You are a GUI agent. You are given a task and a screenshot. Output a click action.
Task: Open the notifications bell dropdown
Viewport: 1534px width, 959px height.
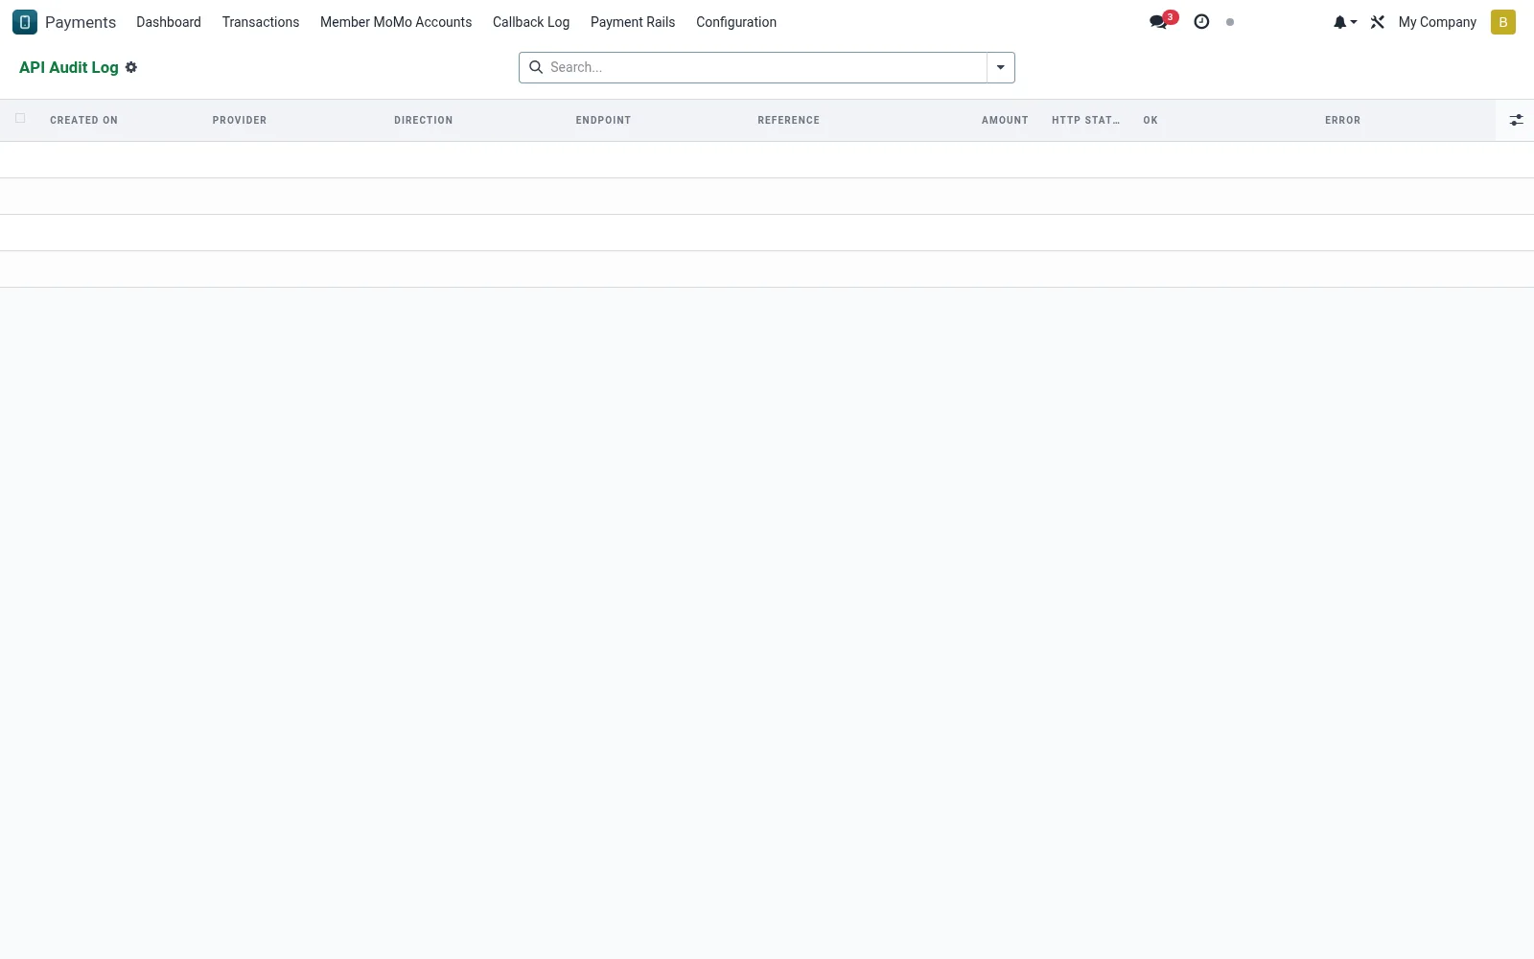[x=1344, y=22]
